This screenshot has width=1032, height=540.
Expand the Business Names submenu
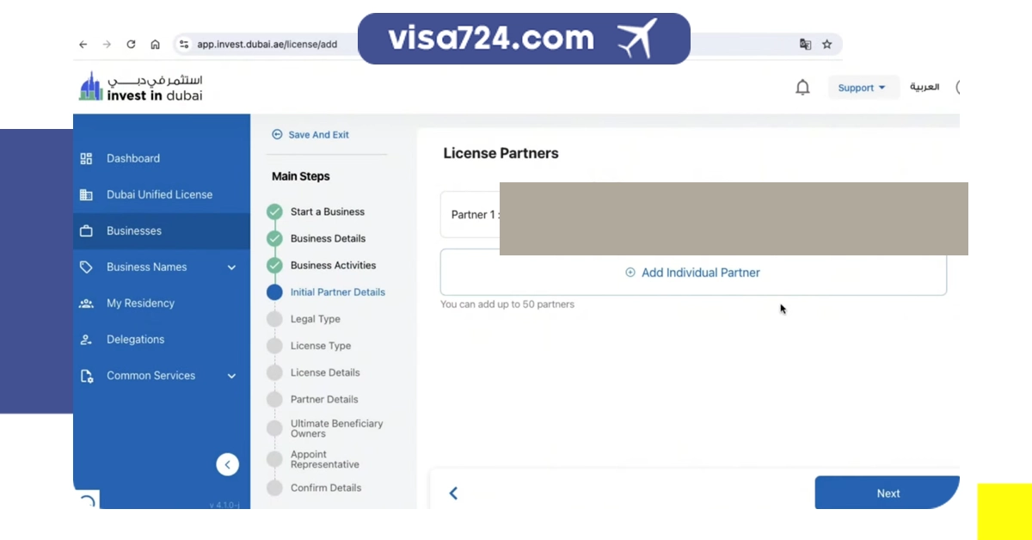231,267
